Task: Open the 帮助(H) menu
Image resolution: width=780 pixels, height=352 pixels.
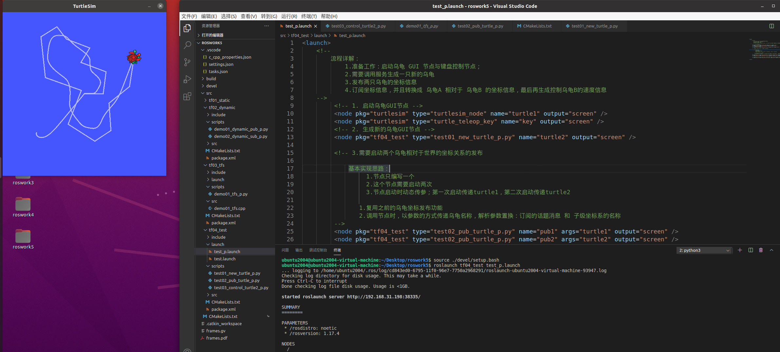Action: [x=329, y=16]
